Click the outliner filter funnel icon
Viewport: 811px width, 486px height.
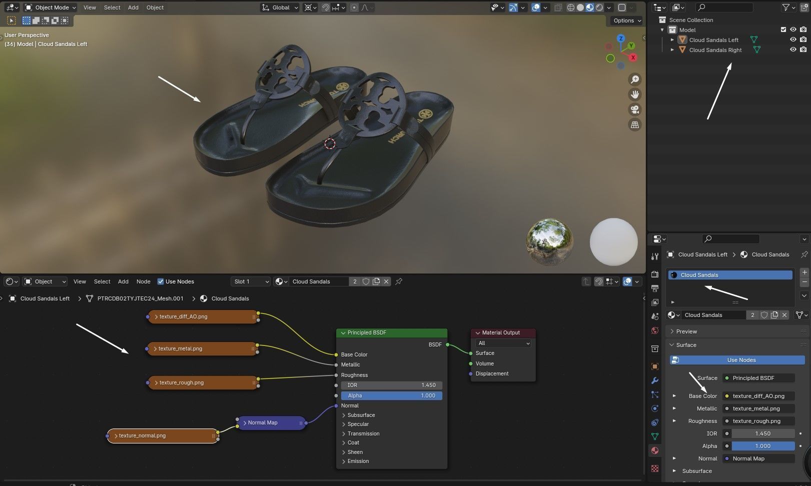786,7
